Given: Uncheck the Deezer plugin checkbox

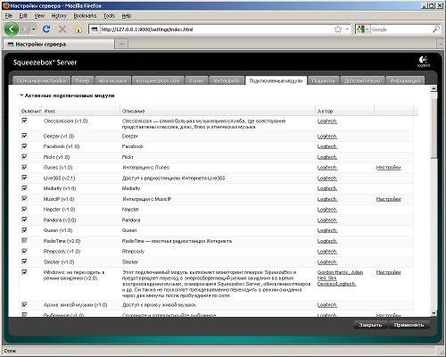Looking at the screenshot, I should 24,136.
